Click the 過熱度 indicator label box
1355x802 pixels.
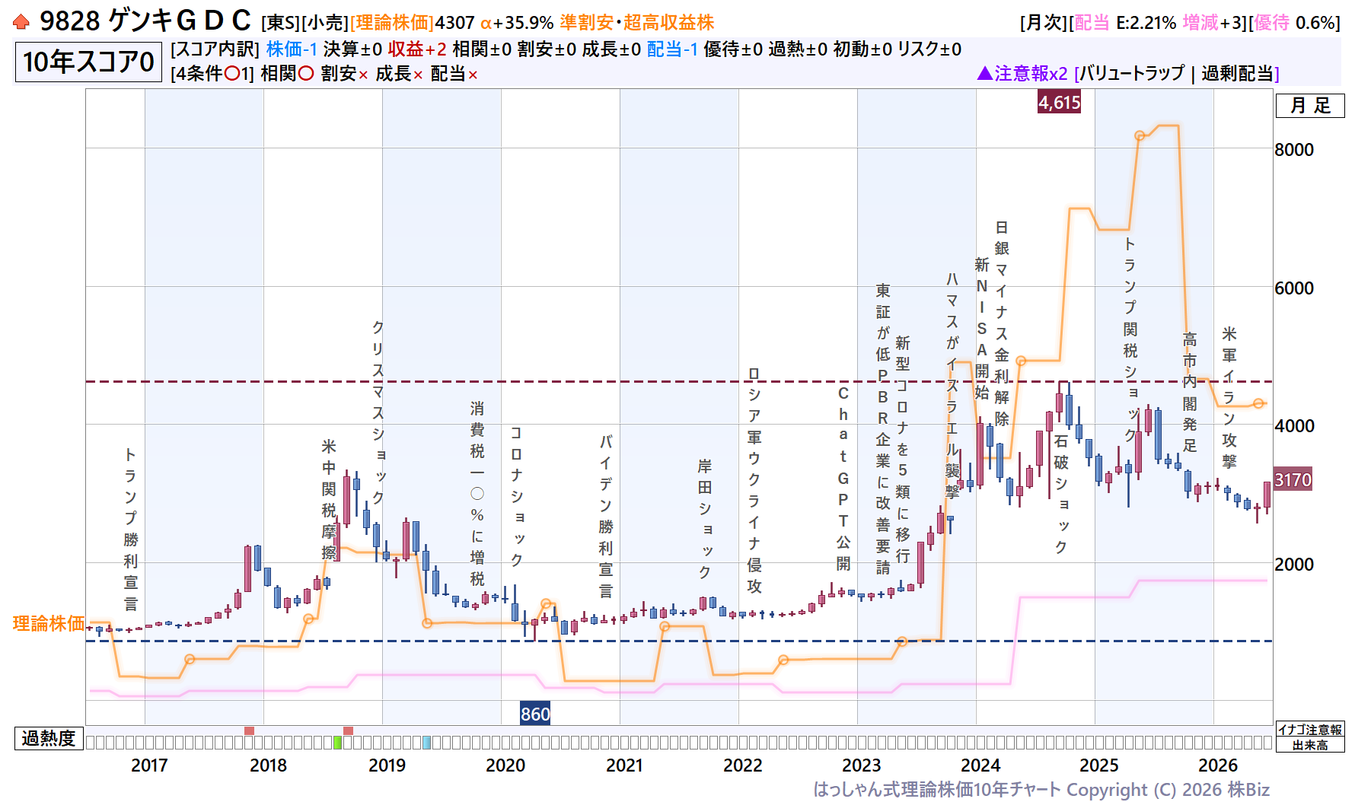[49, 738]
